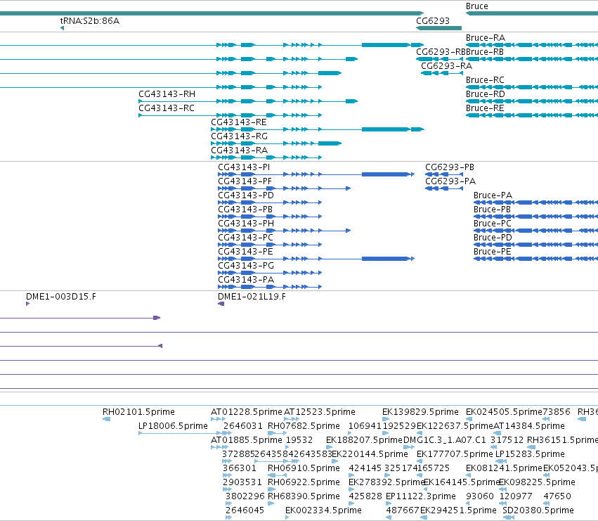
Task: Click the DME1-003D15.F arrow glyph
Action: [28, 304]
